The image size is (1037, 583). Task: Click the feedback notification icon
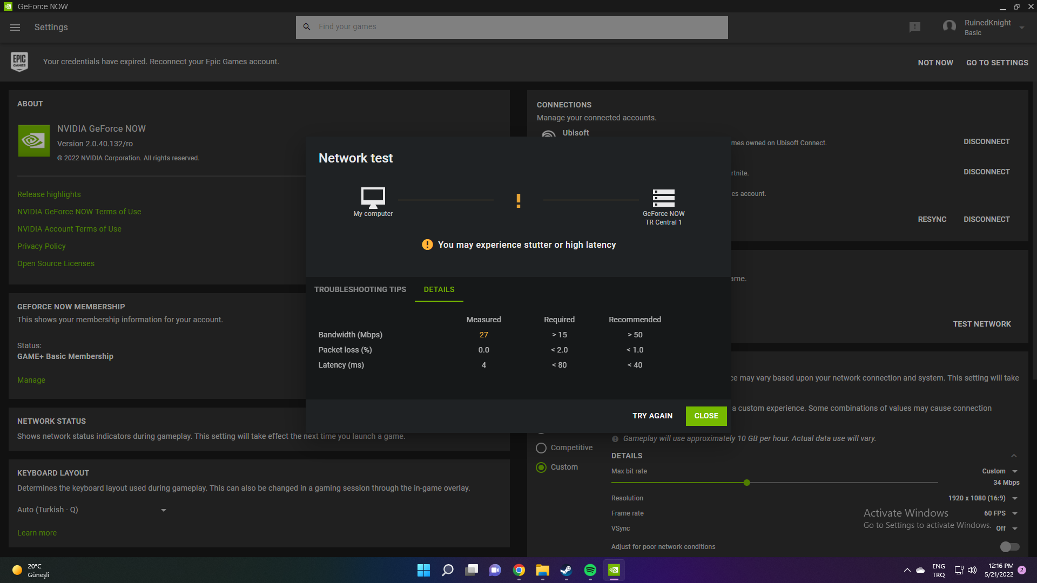[914, 27]
